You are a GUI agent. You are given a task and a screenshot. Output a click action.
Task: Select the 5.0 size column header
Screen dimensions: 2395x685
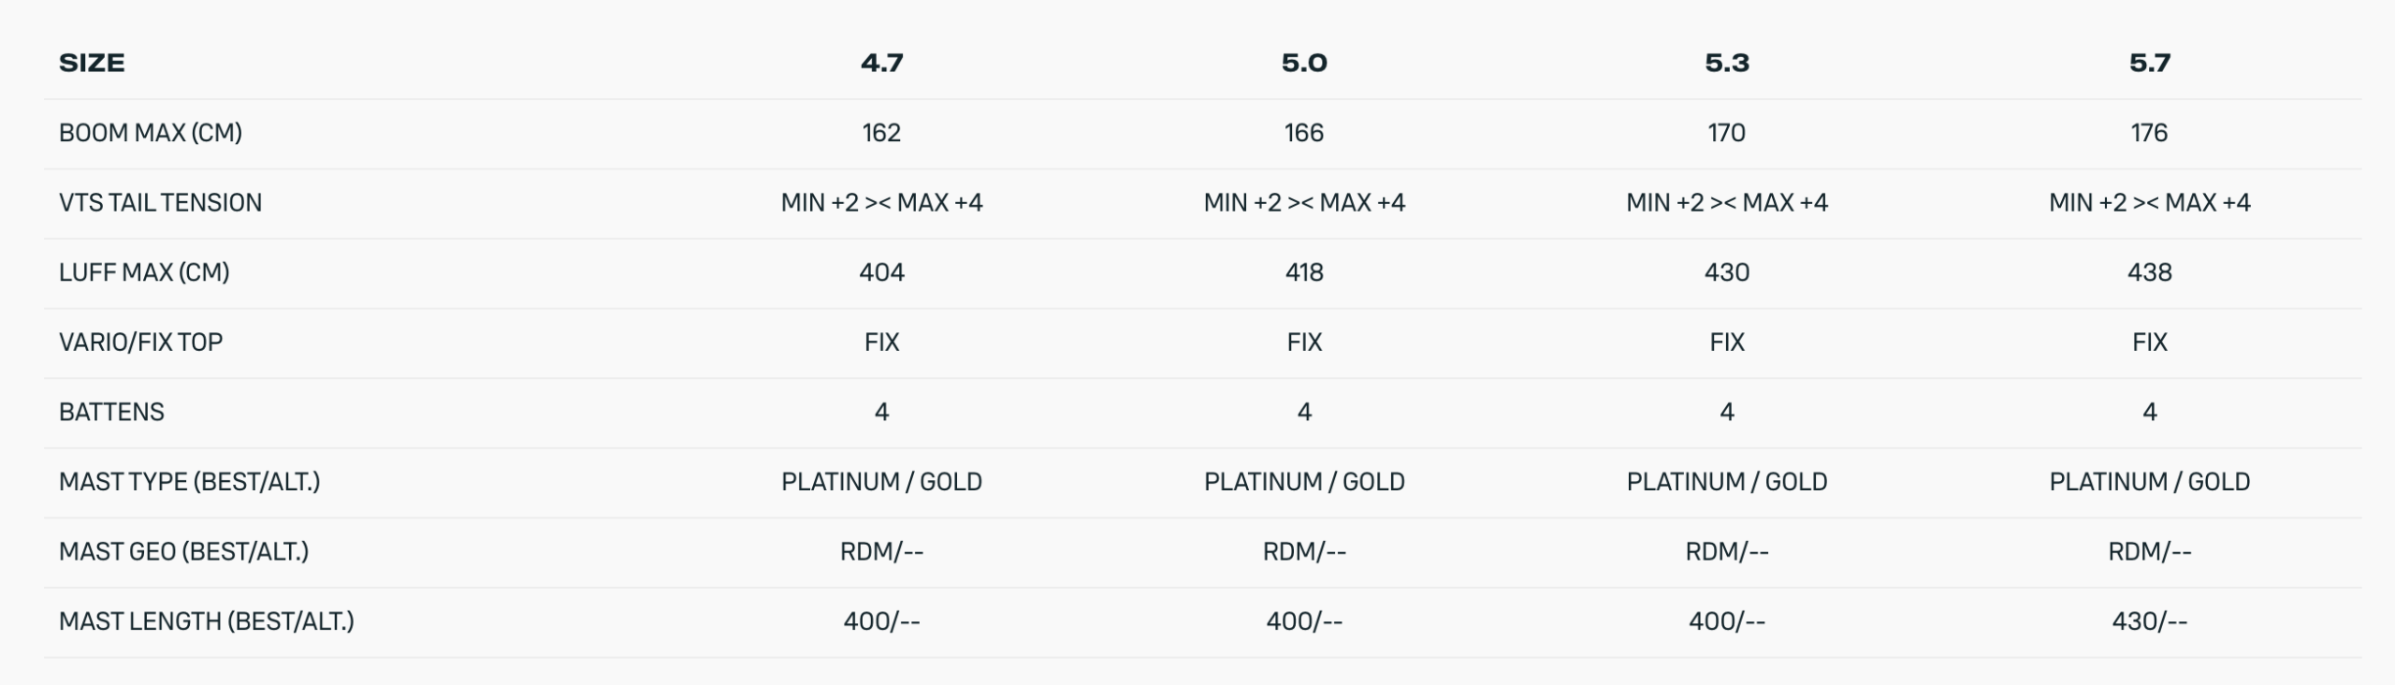coord(1304,63)
